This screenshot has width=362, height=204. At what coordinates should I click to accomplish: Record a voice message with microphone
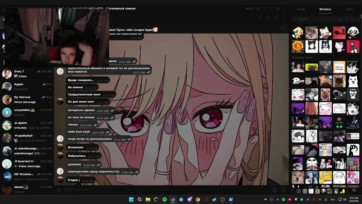(x=284, y=190)
